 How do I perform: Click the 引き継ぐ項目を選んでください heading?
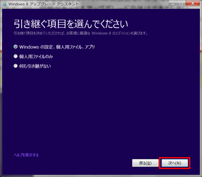pos(71,24)
